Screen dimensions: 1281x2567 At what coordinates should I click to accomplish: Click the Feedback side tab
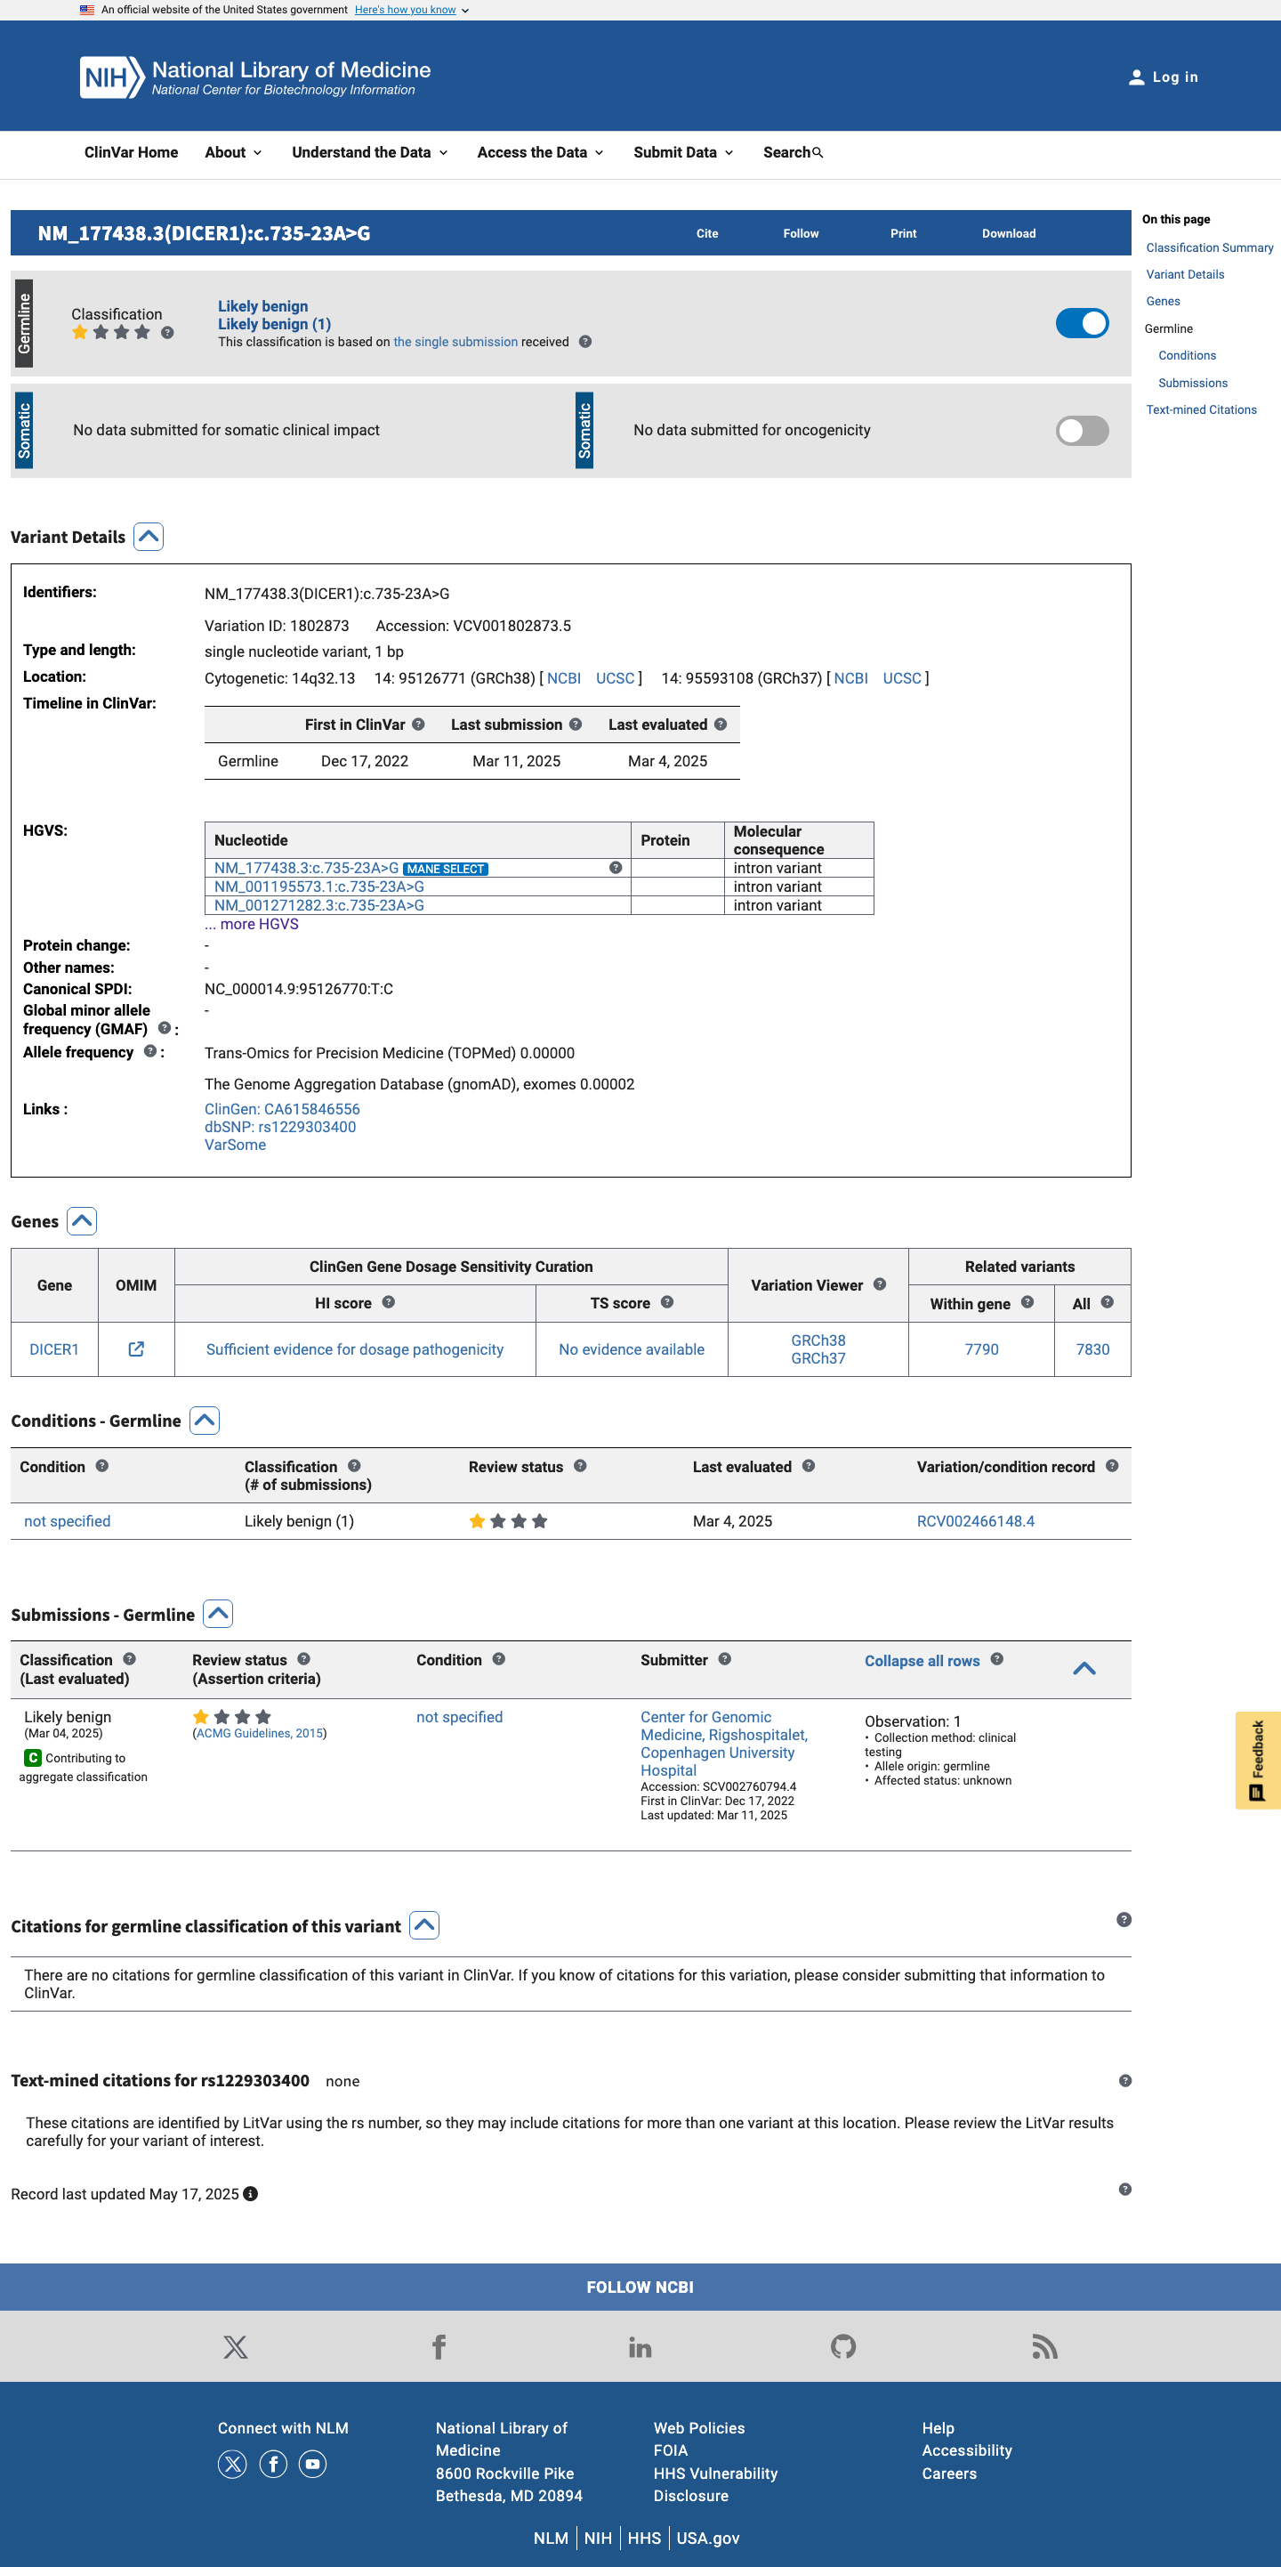[x=1257, y=1761]
